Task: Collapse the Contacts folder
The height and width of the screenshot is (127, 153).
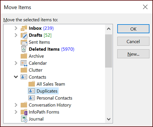Action: [x=16, y=77]
